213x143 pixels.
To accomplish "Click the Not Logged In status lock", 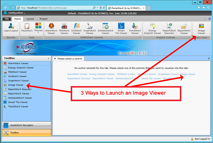I will (192, 139).
